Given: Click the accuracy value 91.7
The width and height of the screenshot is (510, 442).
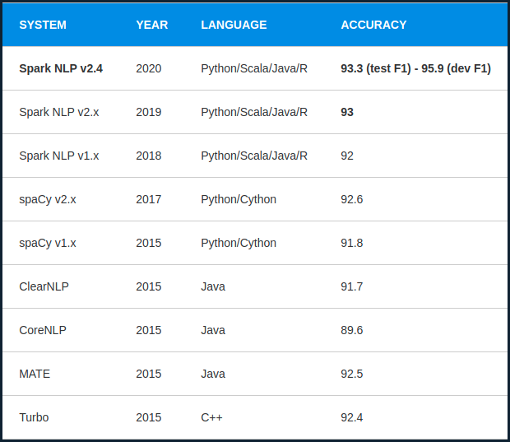Looking at the screenshot, I should pyautogui.click(x=351, y=286).
